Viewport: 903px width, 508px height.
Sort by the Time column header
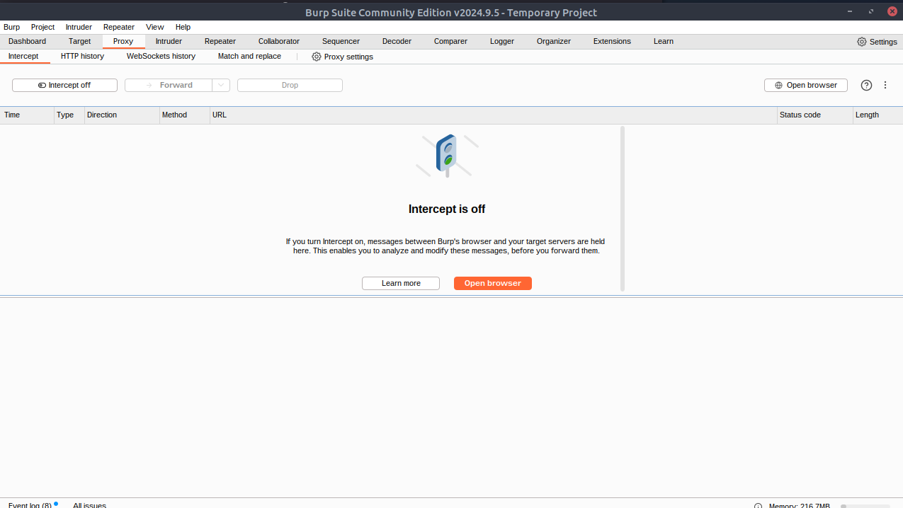click(x=27, y=115)
